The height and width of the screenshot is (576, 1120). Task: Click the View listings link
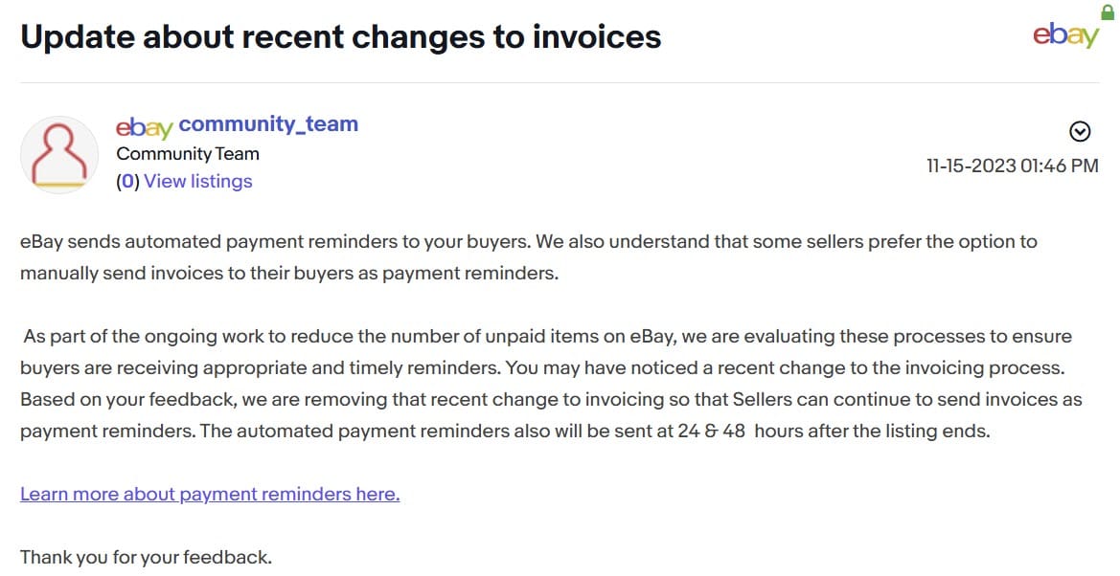tap(198, 182)
